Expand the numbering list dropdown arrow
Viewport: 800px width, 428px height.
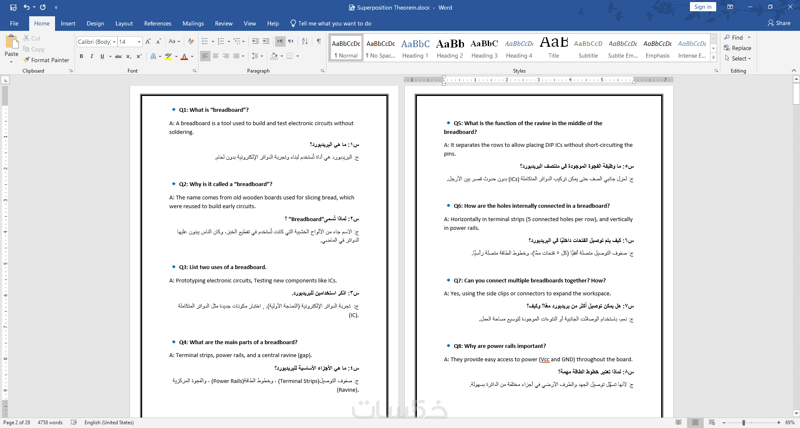click(229, 41)
